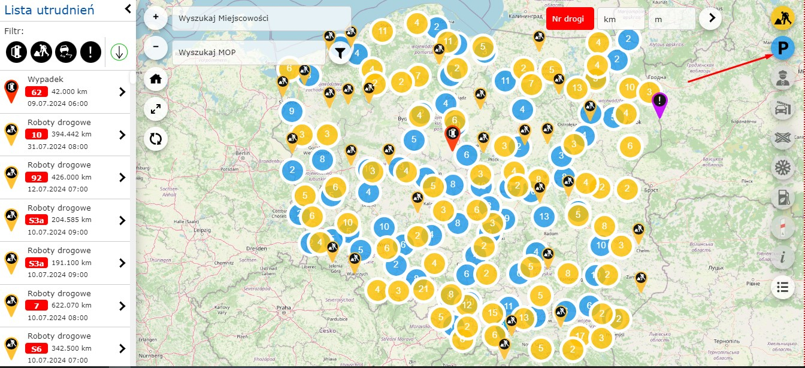Open Roboty drogowe S6 list item
The width and height of the screenshot is (805, 368).
(x=65, y=348)
